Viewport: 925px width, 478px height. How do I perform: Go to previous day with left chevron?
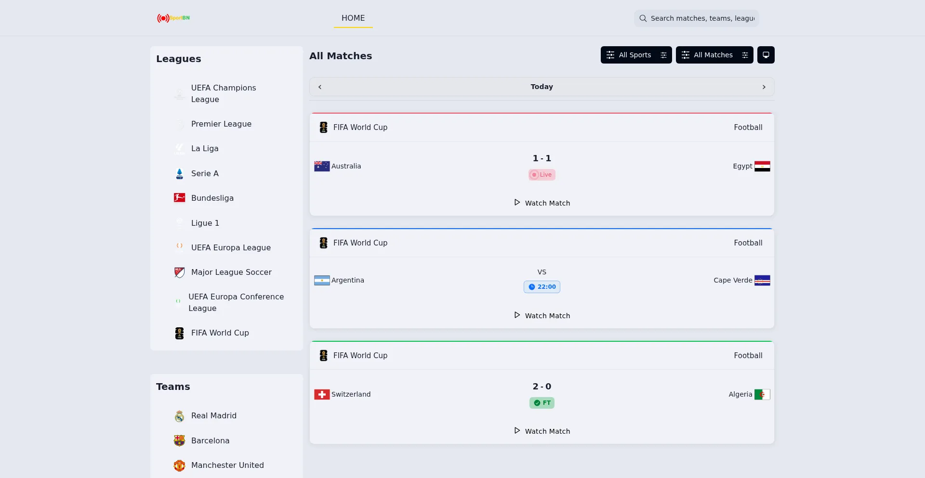(320, 87)
